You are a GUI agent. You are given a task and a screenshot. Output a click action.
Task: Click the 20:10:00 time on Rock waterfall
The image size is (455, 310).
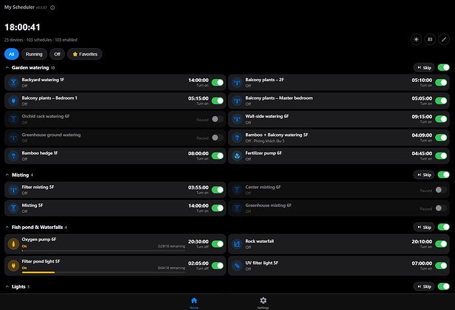tap(421, 241)
